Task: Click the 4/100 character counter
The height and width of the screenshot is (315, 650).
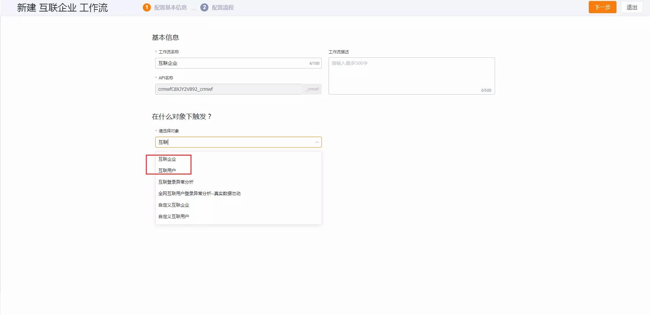Action: pyautogui.click(x=314, y=63)
